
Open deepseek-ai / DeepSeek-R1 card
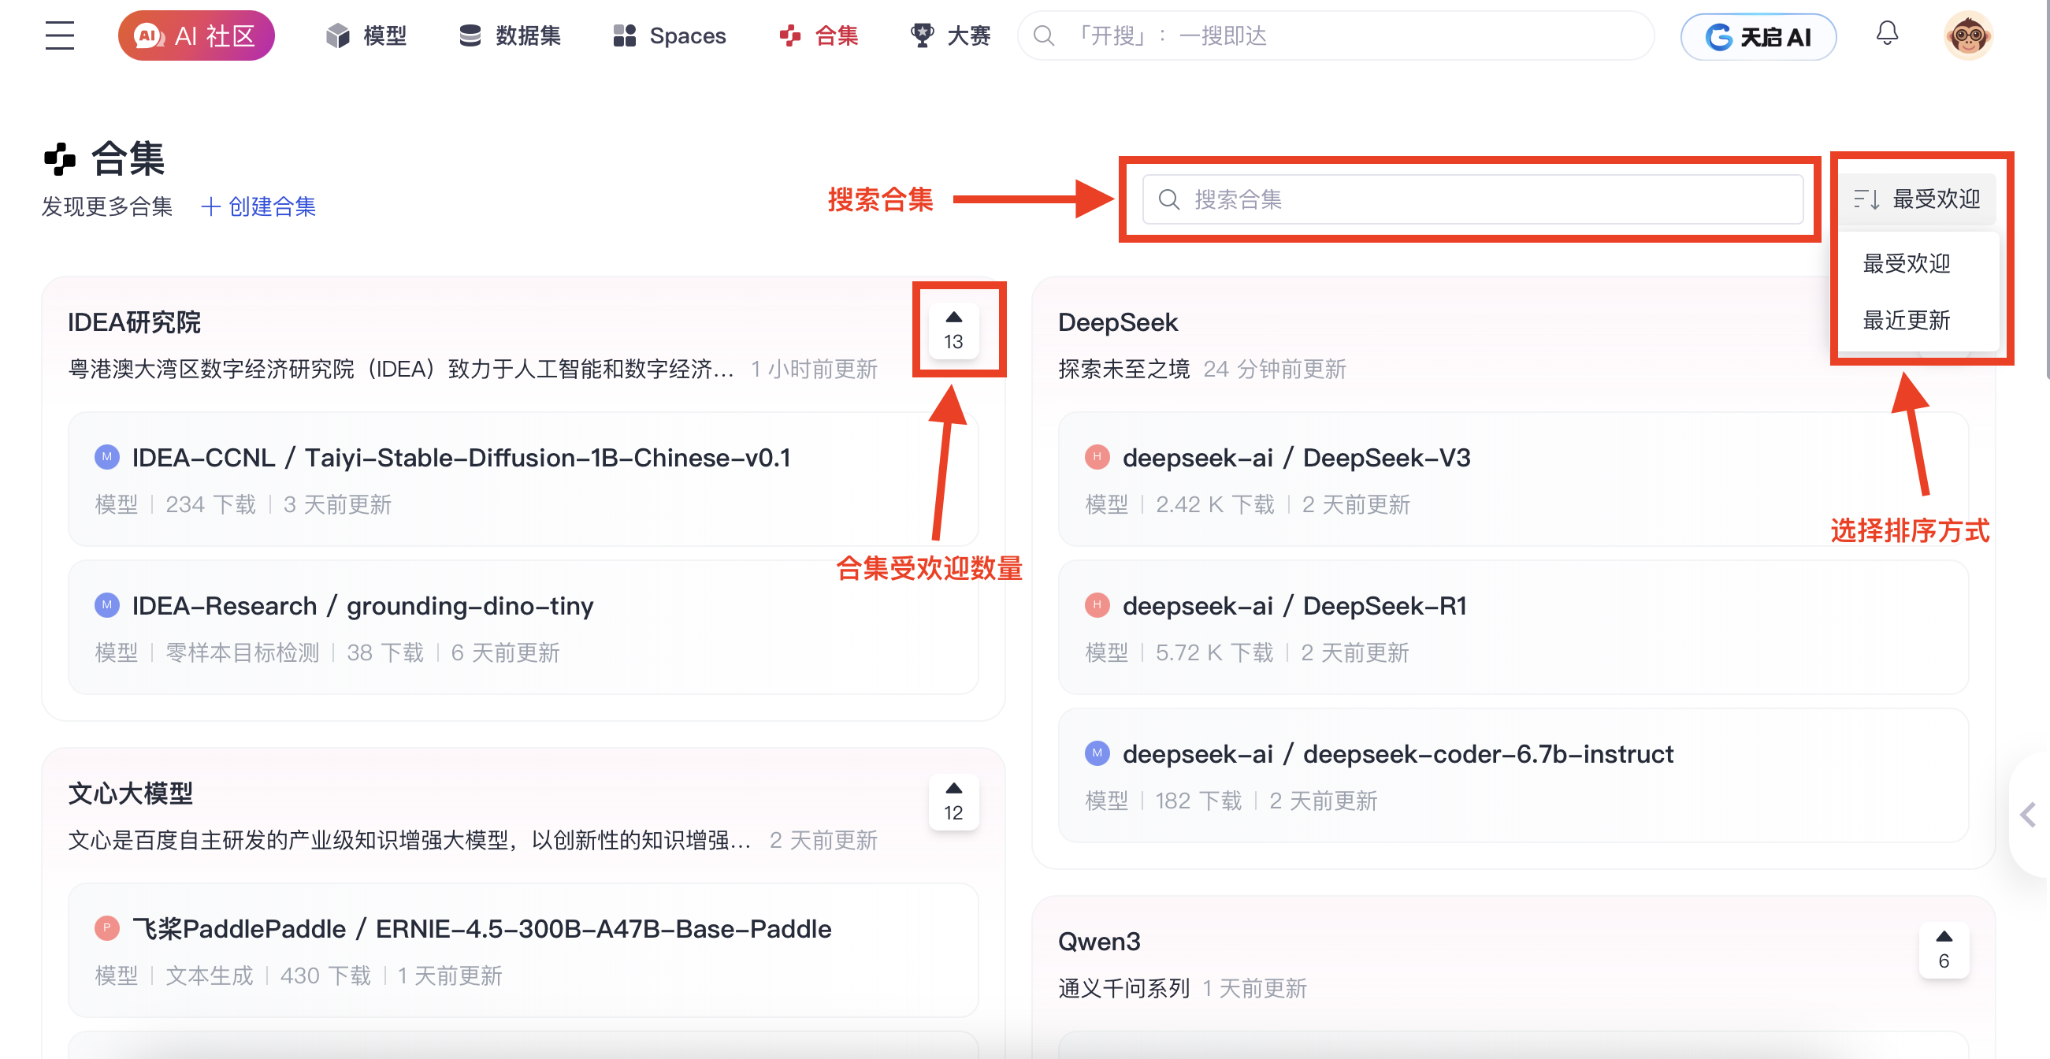[x=1513, y=627]
